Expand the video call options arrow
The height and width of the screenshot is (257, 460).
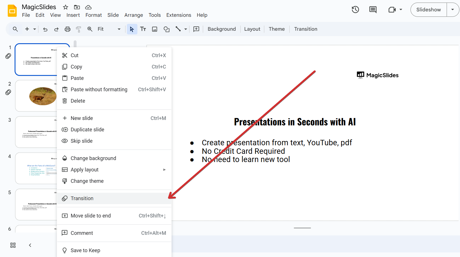pos(401,10)
